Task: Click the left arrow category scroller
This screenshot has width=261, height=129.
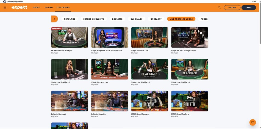Action: [54, 19]
